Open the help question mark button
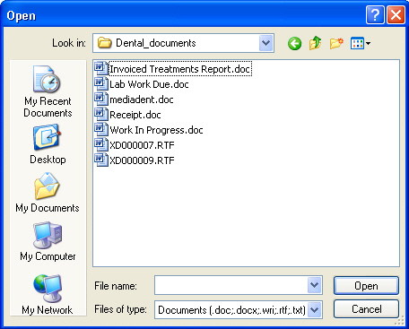This screenshot has height=329, width=409. click(x=375, y=14)
